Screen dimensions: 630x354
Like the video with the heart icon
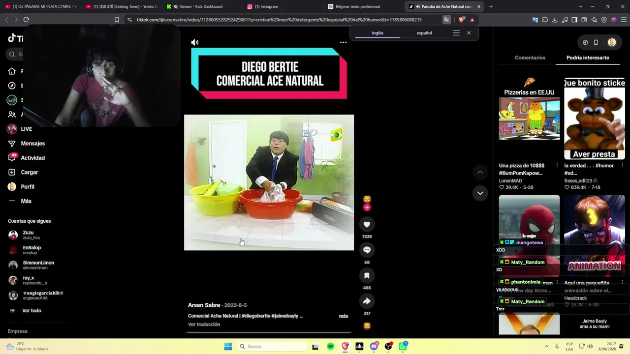[x=367, y=225]
